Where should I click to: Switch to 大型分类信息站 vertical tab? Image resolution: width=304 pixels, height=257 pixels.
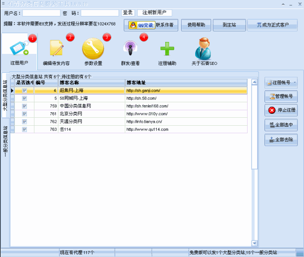point(5,95)
